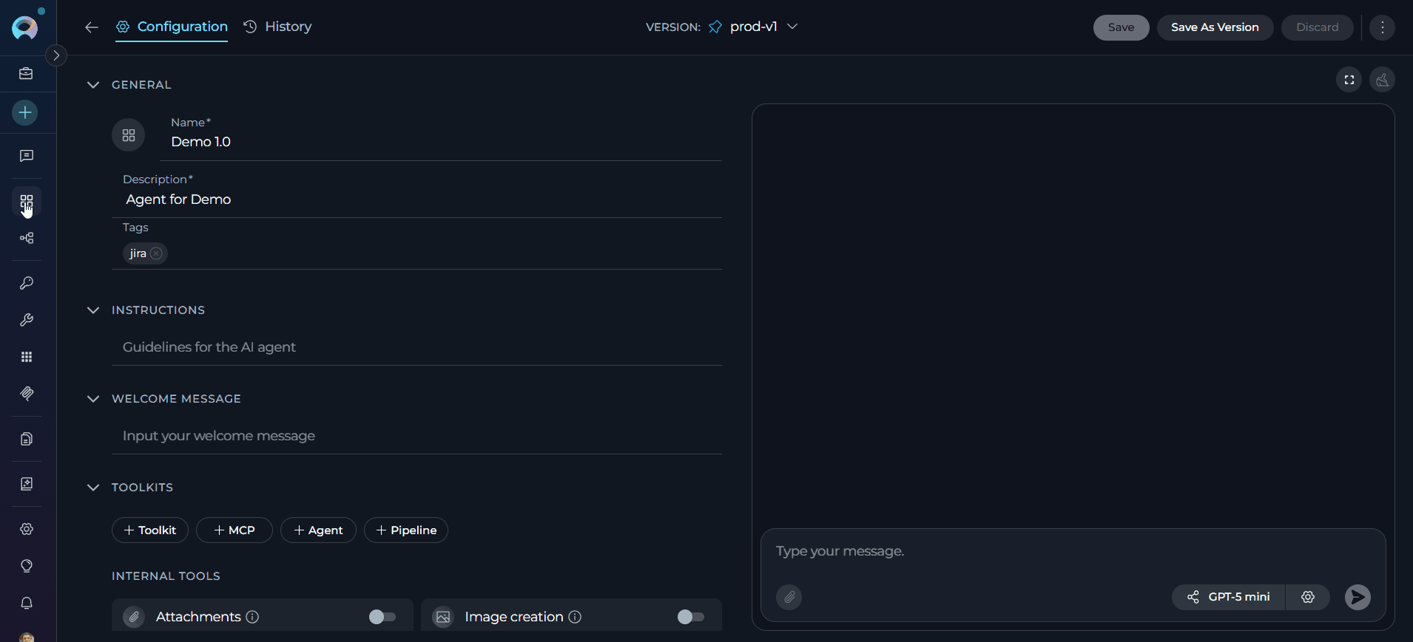Click the pin icon beside prod-v1
The height and width of the screenshot is (642, 1413).
click(x=715, y=27)
